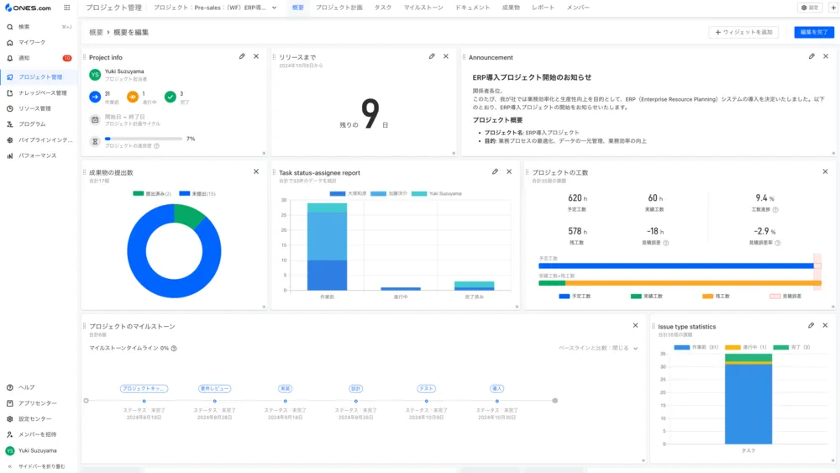Switch to メンバー tab
Screen dimensions: 840x473
578,8
